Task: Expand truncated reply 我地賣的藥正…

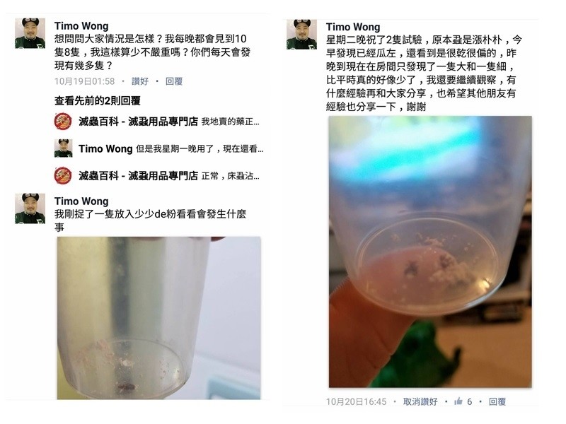Action: click(231, 122)
